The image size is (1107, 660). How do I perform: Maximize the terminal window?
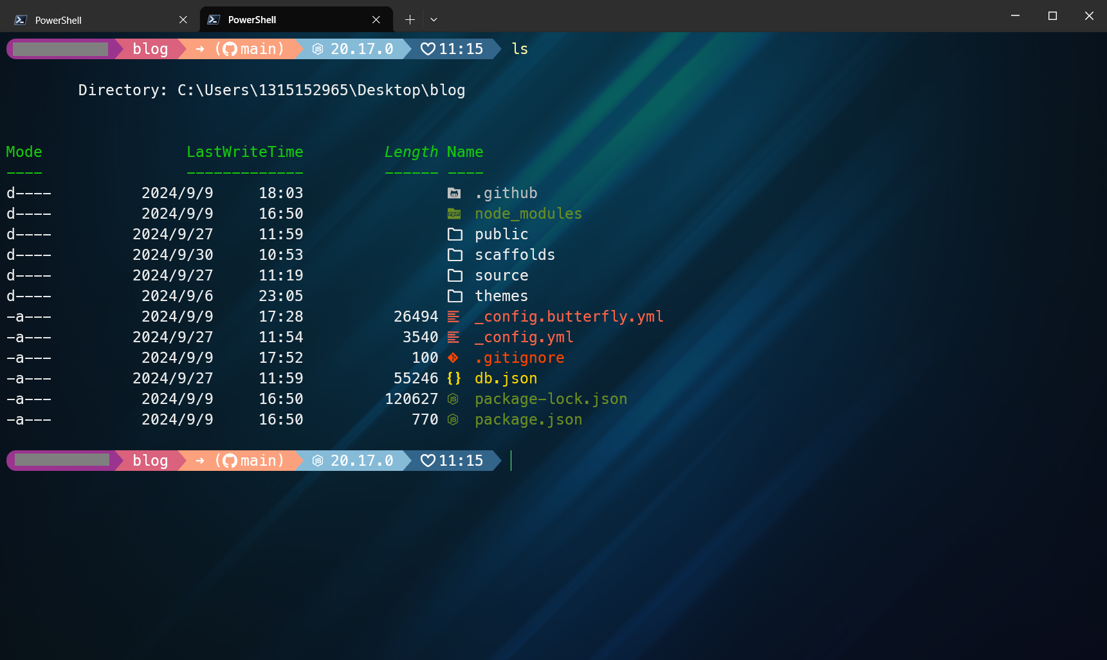click(x=1052, y=16)
